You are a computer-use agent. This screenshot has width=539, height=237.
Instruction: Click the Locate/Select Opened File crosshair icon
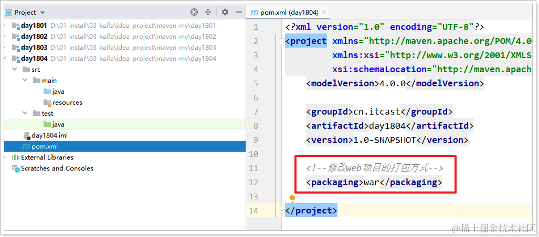[x=194, y=13]
